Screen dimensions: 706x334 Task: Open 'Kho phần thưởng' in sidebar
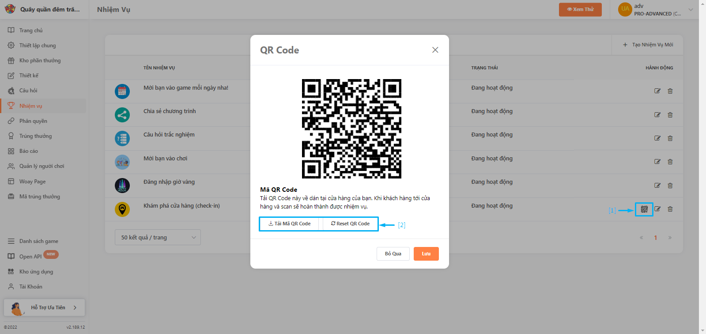pyautogui.click(x=40, y=61)
